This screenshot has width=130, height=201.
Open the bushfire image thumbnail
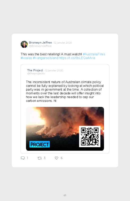tap(65, 129)
